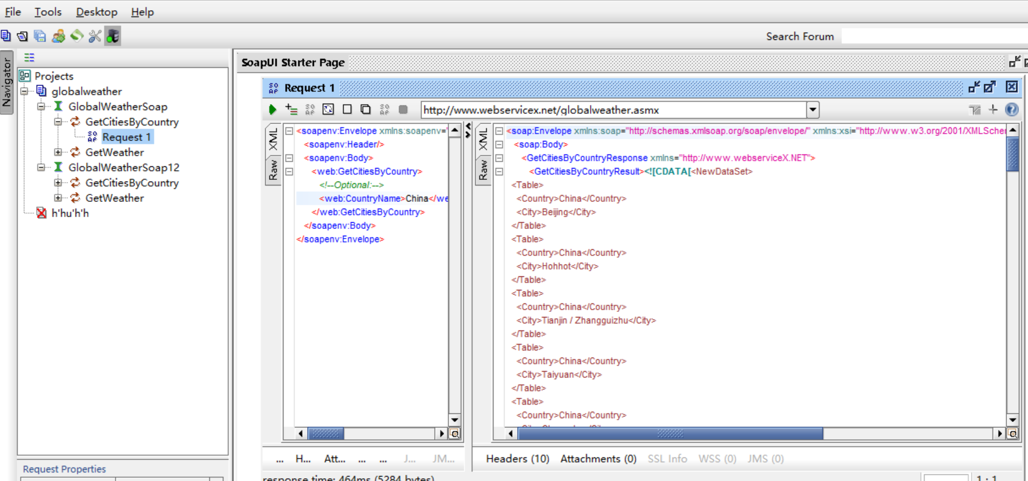Open online help question-mark icon
The height and width of the screenshot is (481, 1028).
[x=1012, y=109]
